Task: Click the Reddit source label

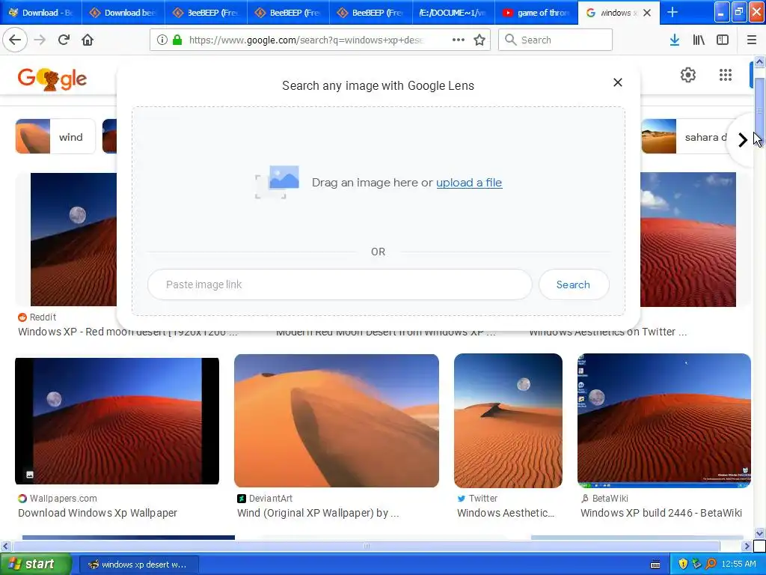Action: click(x=37, y=317)
